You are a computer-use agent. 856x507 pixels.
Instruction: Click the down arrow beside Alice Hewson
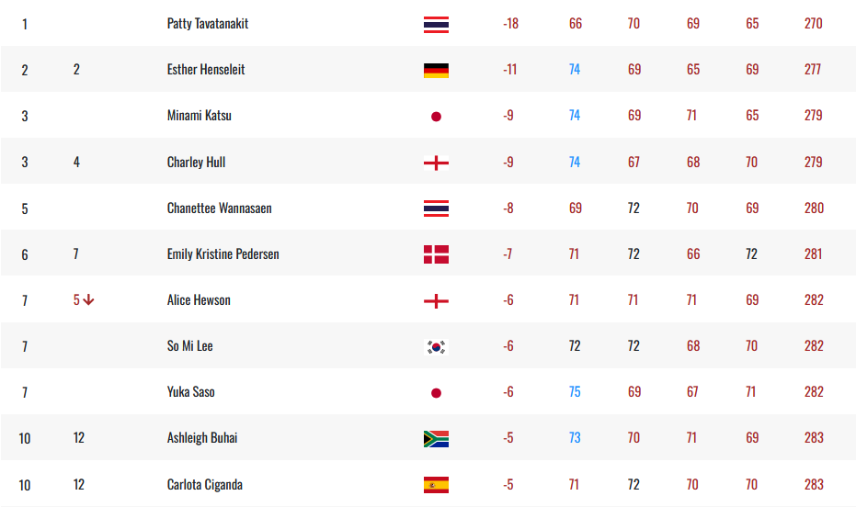(x=88, y=299)
